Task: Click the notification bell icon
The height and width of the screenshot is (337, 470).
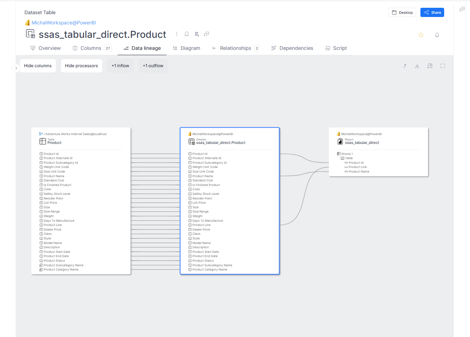Action: point(437,35)
